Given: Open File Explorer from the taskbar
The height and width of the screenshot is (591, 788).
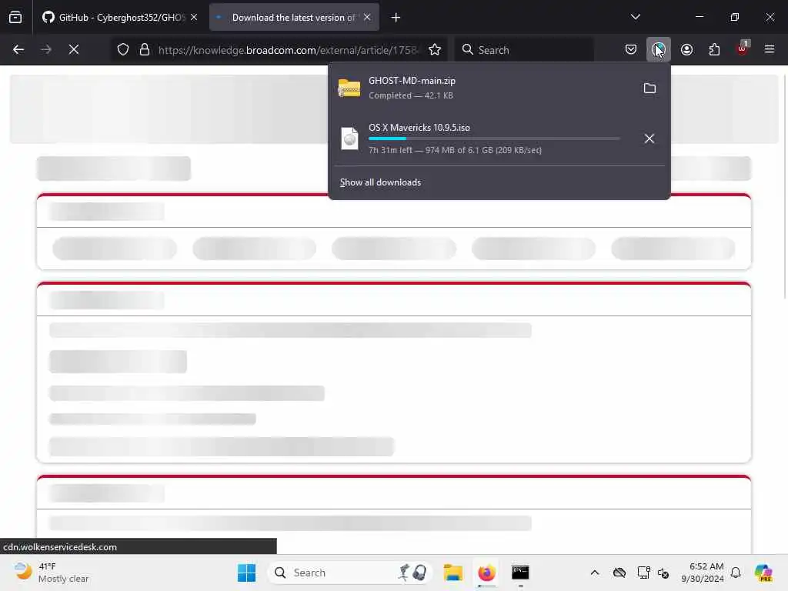Looking at the screenshot, I should tap(452, 573).
